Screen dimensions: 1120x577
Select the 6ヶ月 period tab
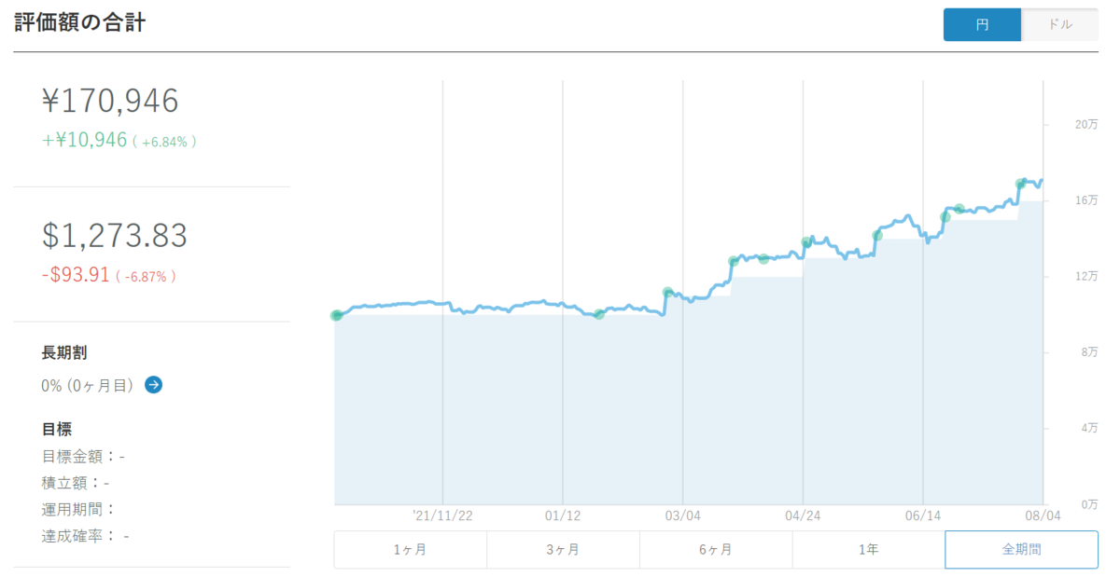716,550
